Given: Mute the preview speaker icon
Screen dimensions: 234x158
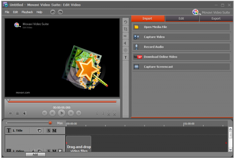Looking at the screenshot, I should click(x=25, y=113).
